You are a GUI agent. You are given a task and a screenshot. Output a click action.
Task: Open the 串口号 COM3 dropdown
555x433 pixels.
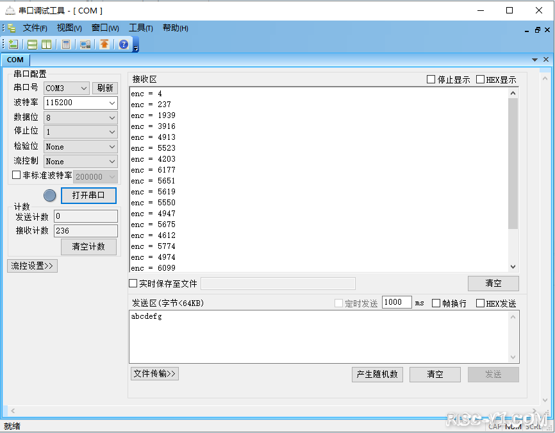[x=67, y=89]
